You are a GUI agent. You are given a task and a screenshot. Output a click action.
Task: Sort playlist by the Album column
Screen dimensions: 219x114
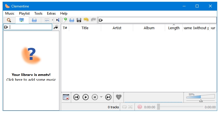pos(149,28)
